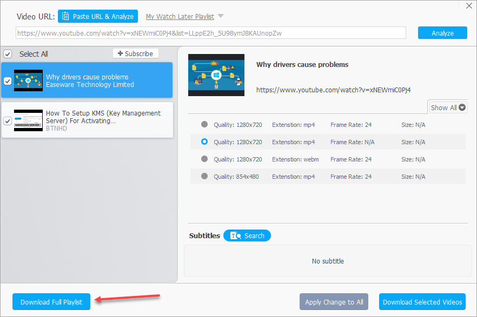Click the Extension: webm text

click(295, 159)
